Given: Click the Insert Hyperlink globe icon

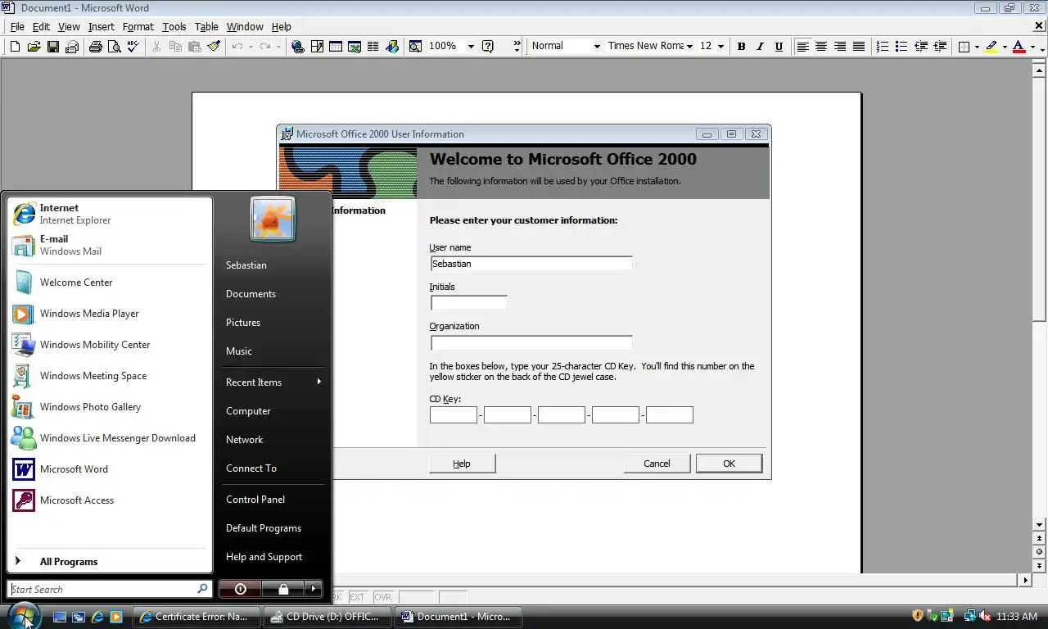Looking at the screenshot, I should (298, 47).
